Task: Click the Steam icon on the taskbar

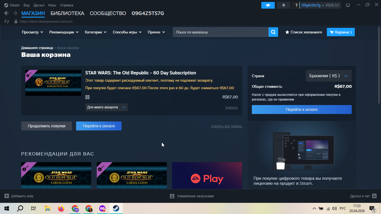Action: click(116, 208)
